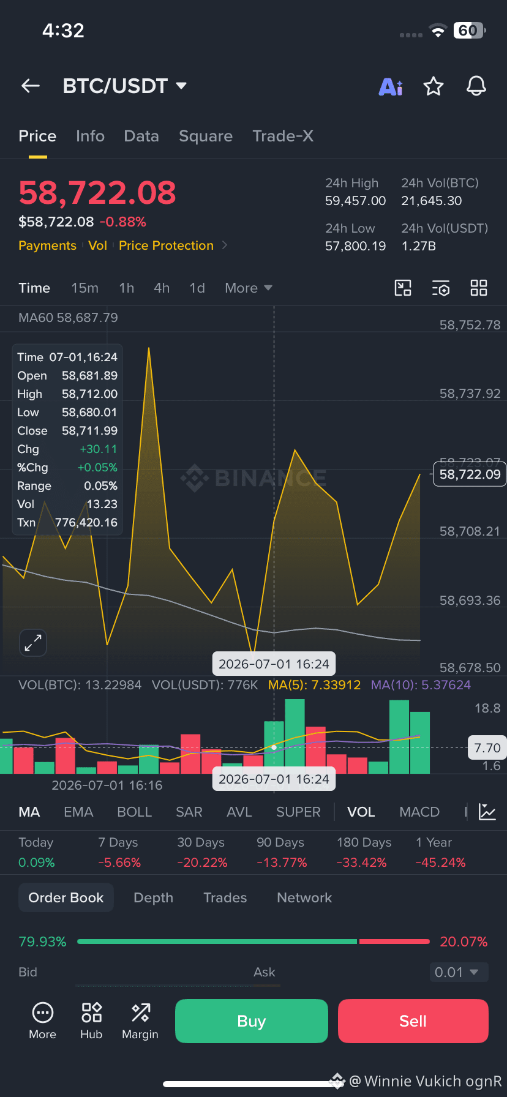The height and width of the screenshot is (1097, 507).
Task: Toggle the AVL indicator
Action: pyautogui.click(x=239, y=812)
